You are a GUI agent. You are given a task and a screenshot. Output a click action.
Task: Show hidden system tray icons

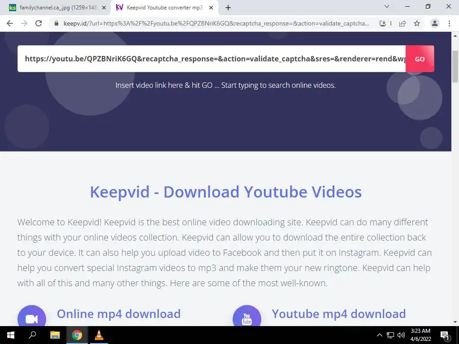(379, 335)
